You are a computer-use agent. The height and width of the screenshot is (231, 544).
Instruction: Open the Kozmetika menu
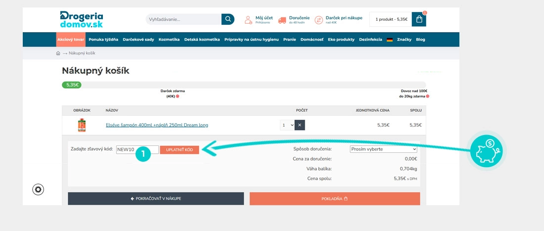tap(169, 40)
